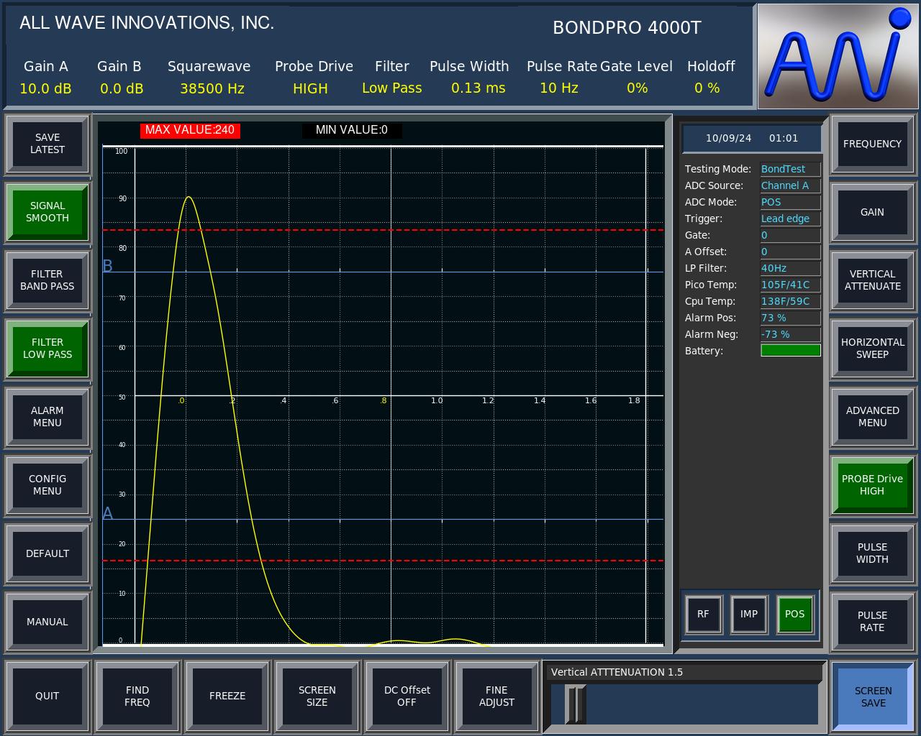Click the MIN VALUE:0 indicator
This screenshot has height=736, width=921.
coord(352,130)
